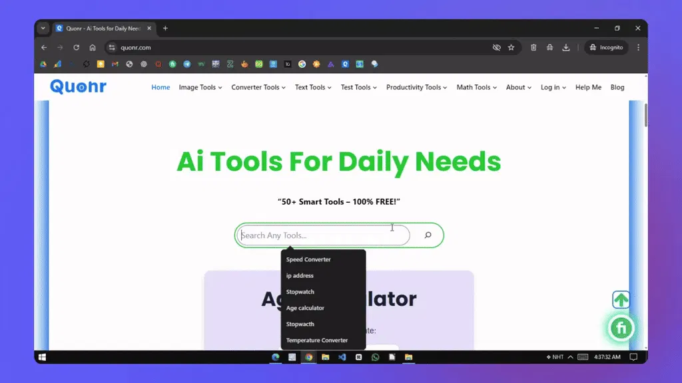
Task: Expand the Image Tools menu
Action: click(x=200, y=87)
